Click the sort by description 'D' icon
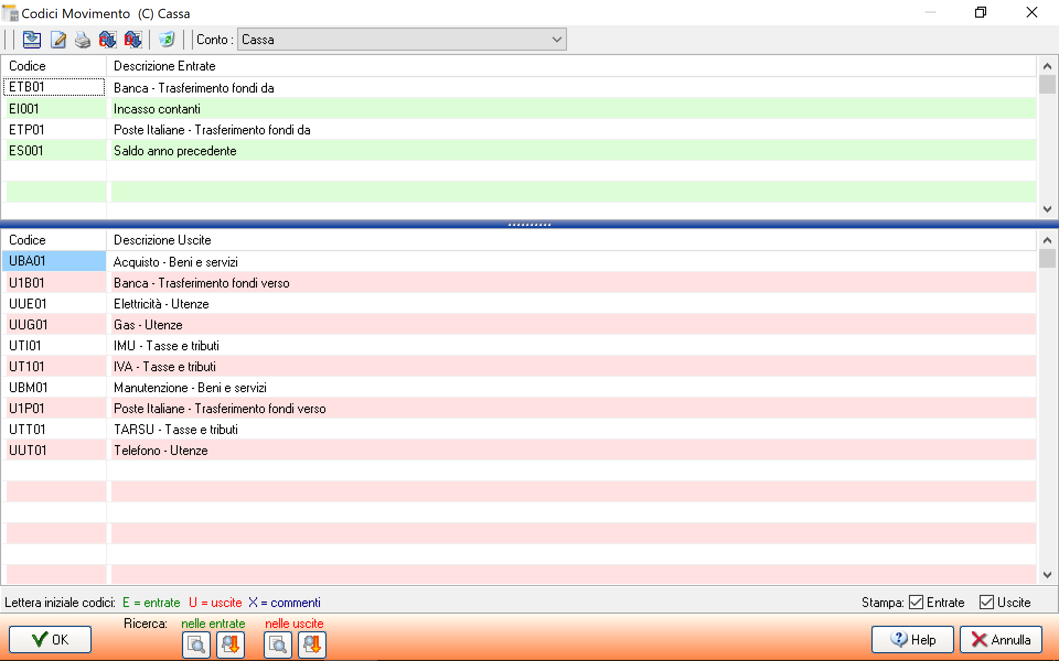 133,40
